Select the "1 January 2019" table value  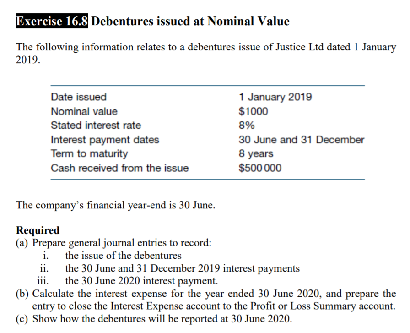[x=275, y=97]
